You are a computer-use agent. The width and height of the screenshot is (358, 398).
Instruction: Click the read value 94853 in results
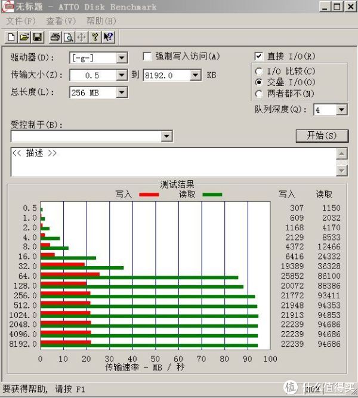coord(329,315)
